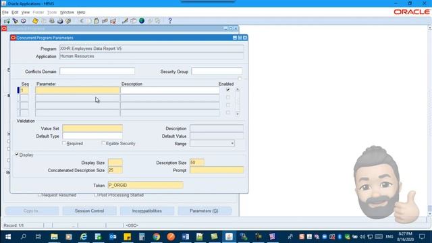
Task: Click the Translations globe icon
Action: tap(142, 21)
